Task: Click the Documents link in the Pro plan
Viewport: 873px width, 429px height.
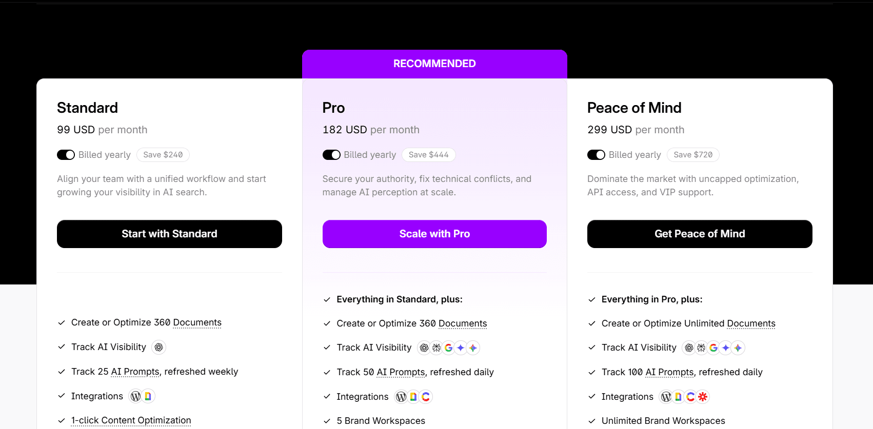Action: (x=462, y=323)
